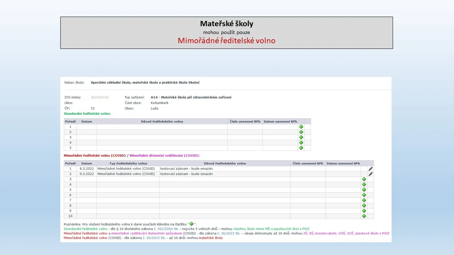Click the 'Typ ředitelského volna' column header

pyautogui.click(x=128, y=164)
